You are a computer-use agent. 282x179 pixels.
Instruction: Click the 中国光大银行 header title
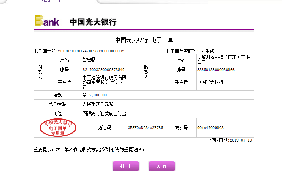(93, 22)
